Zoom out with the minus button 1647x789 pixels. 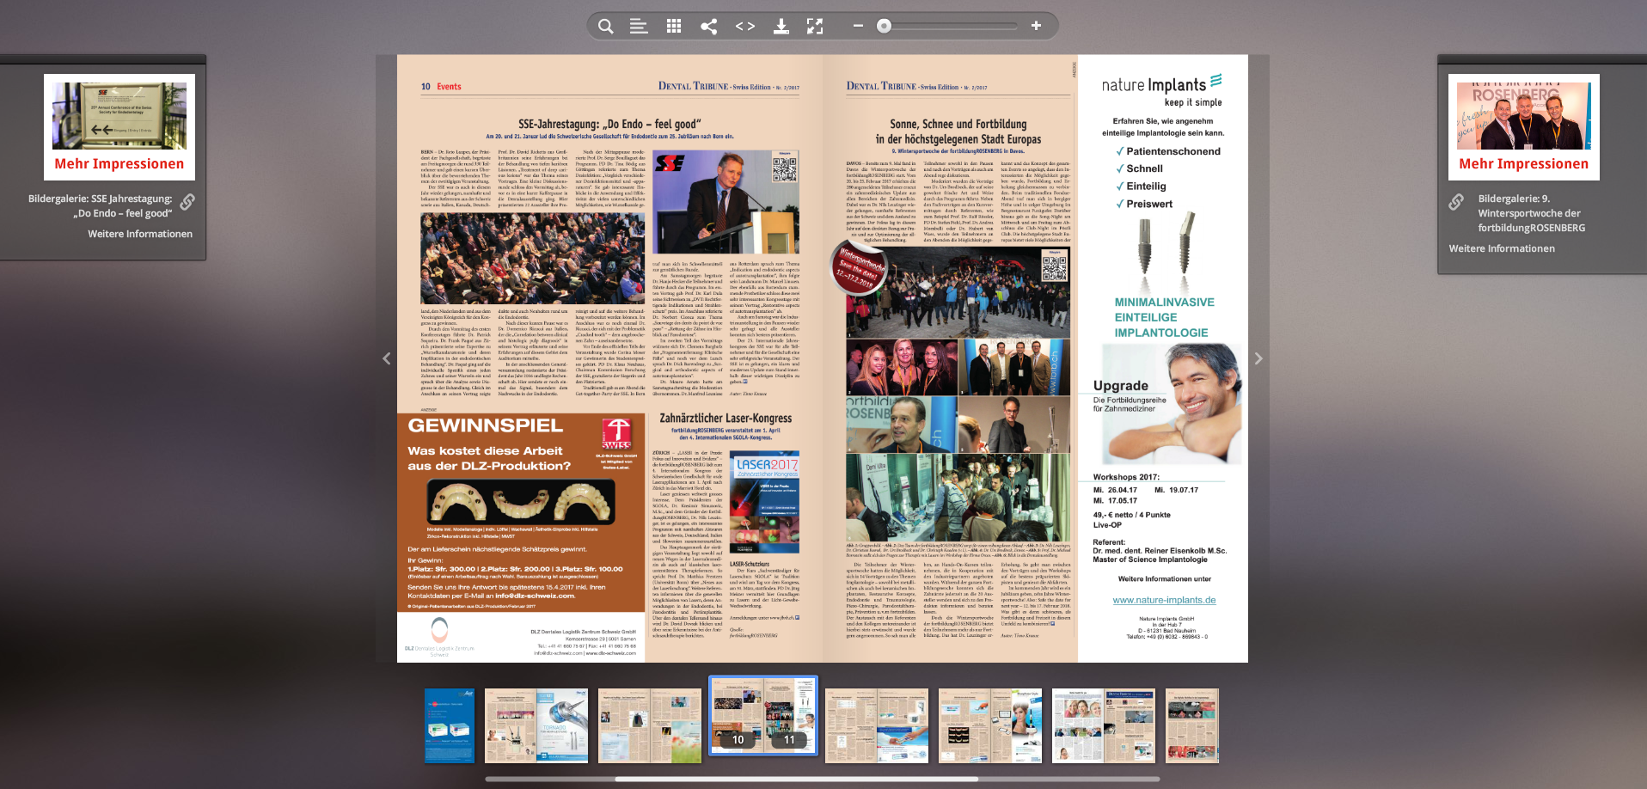pos(857,26)
